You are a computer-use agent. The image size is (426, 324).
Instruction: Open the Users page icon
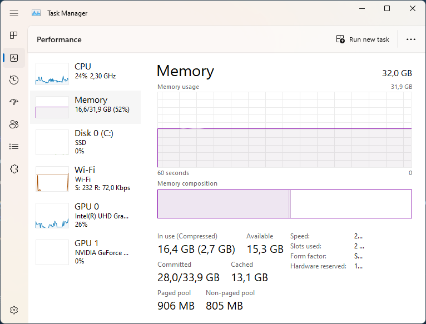(14, 124)
